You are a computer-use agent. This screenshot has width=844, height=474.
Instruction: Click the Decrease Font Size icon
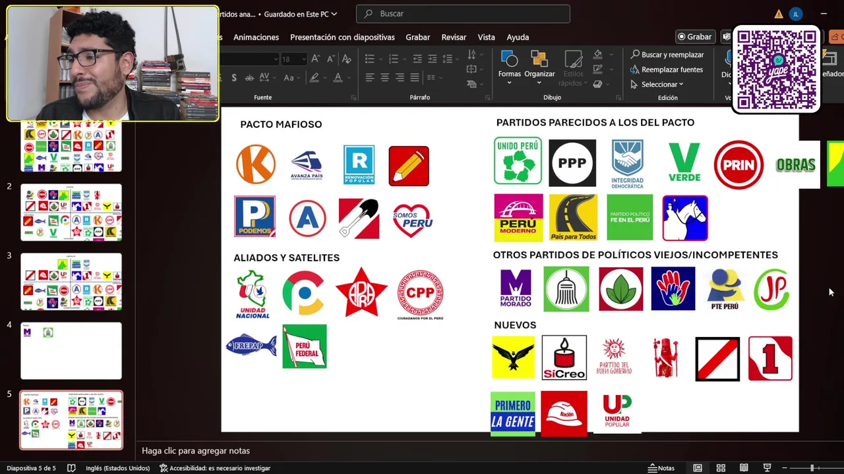[x=331, y=59]
